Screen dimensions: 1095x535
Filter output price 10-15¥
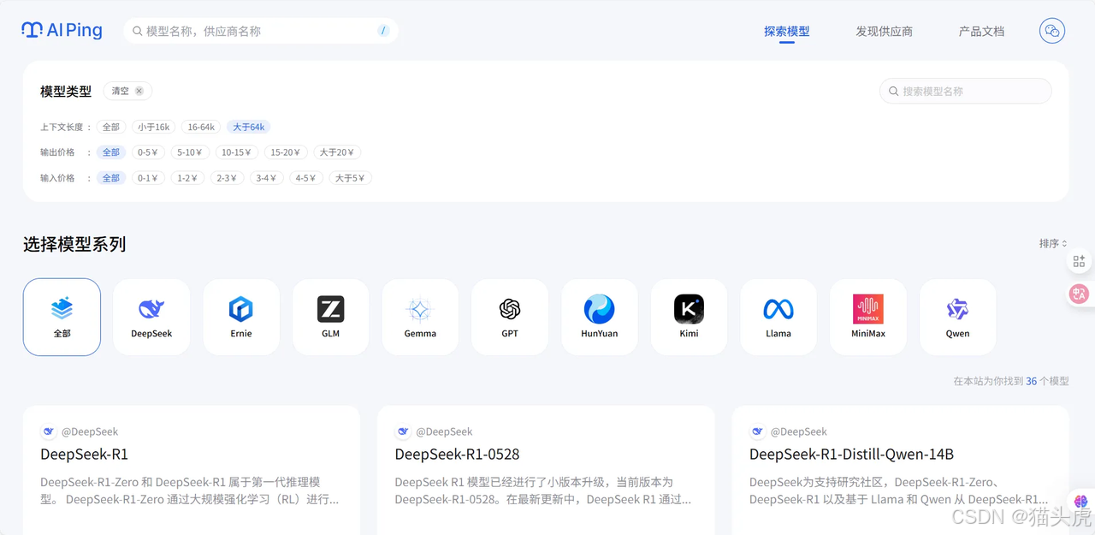pyautogui.click(x=236, y=152)
